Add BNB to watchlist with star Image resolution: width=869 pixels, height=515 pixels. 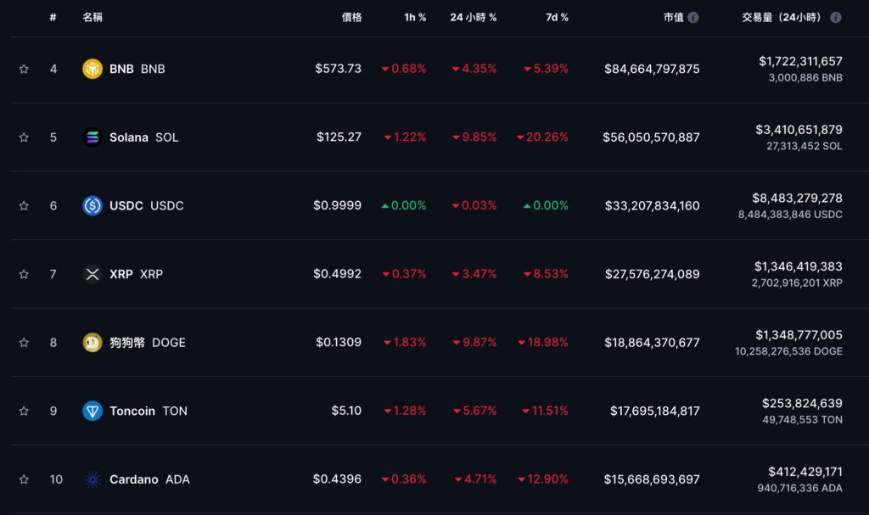pos(24,69)
